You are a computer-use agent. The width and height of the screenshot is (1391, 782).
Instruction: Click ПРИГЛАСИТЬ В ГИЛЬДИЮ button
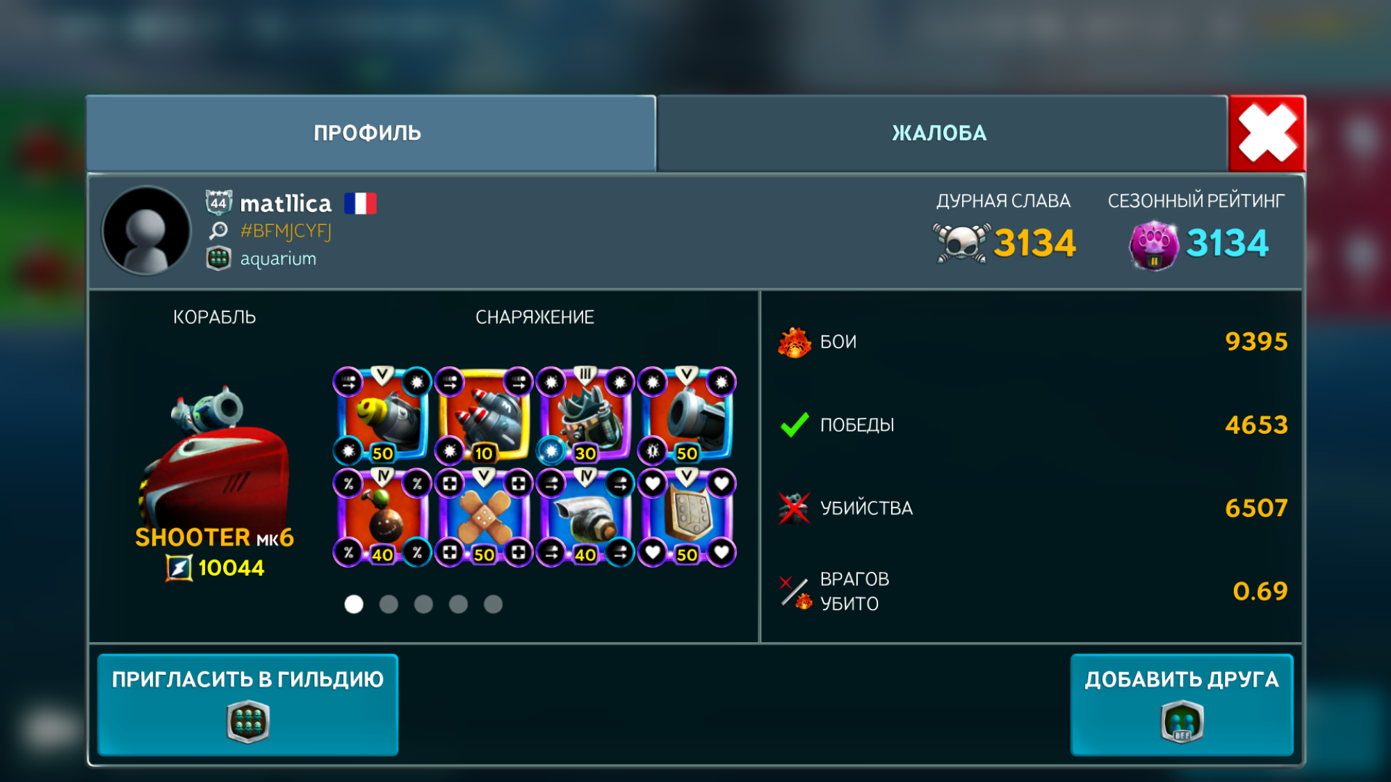pyautogui.click(x=247, y=704)
